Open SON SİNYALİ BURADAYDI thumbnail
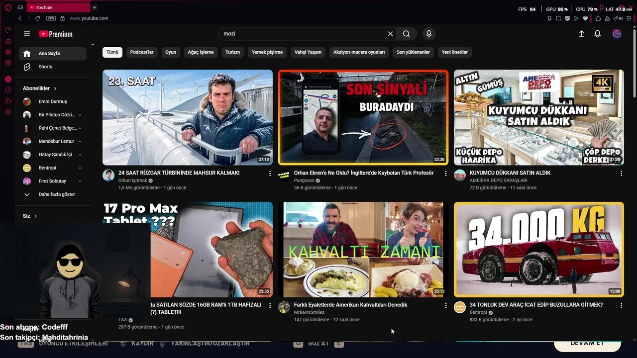This screenshot has height=358, width=637. tap(363, 117)
